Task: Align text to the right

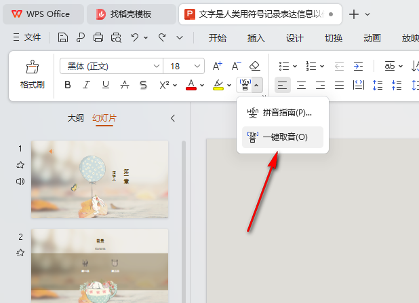Action: tap(321, 85)
